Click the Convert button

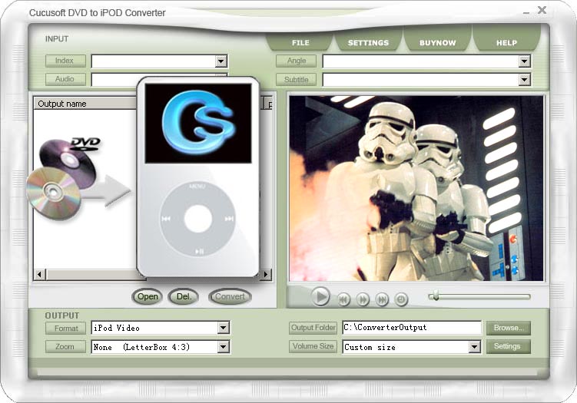point(230,296)
